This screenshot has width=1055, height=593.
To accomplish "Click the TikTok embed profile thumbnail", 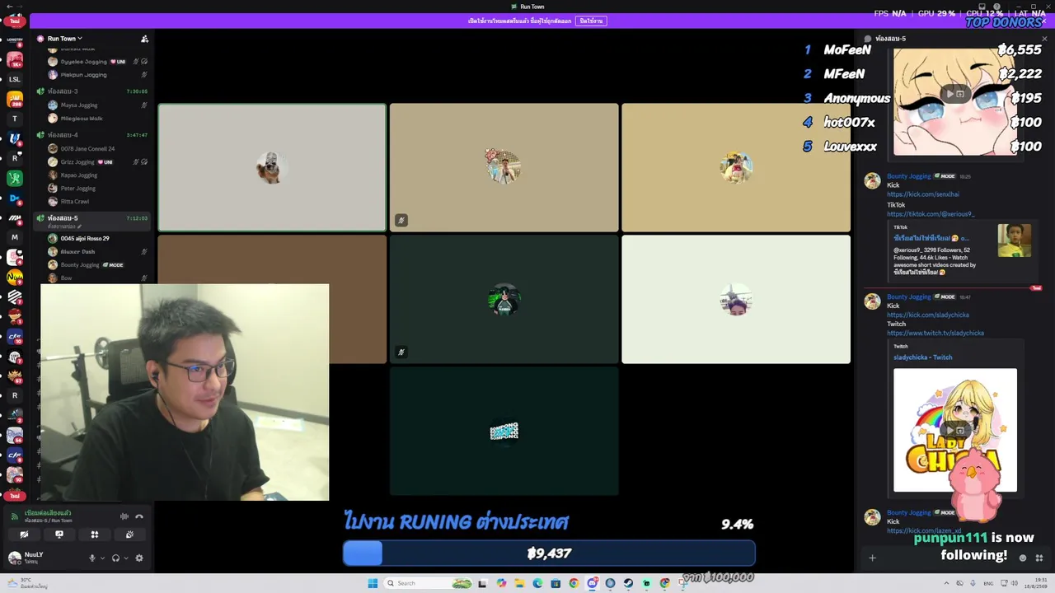I will coord(1014,240).
